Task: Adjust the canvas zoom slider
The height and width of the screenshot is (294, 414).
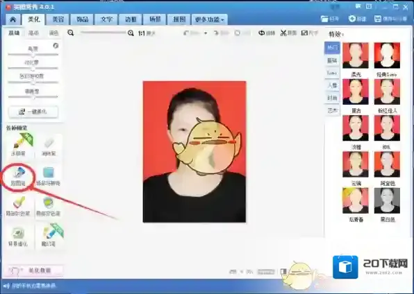Action: click(x=104, y=33)
